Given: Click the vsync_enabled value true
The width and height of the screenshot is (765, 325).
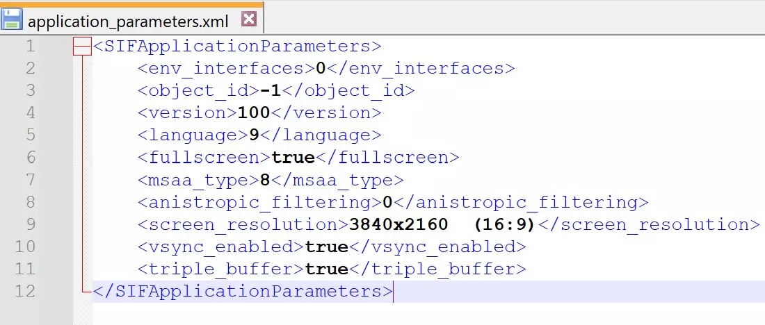Looking at the screenshot, I should point(326,247).
